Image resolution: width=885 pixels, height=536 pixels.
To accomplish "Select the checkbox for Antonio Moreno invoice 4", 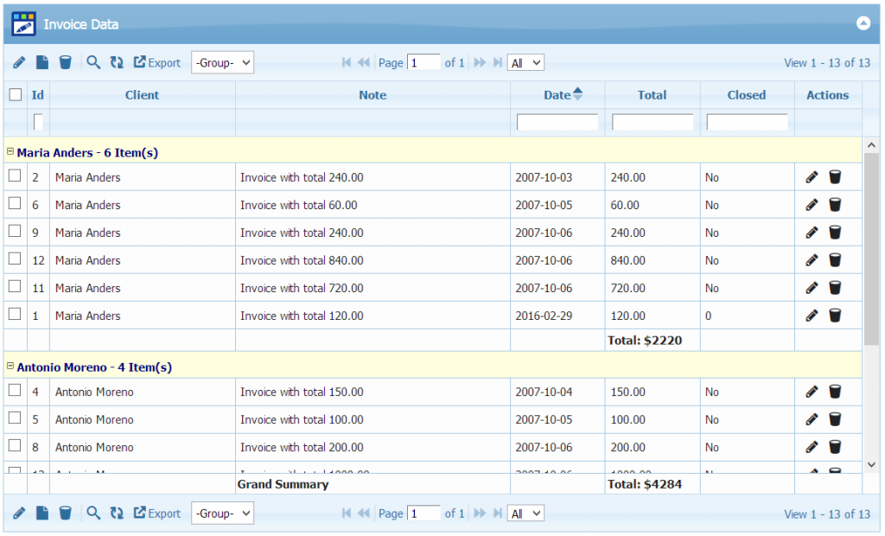I will coord(15,391).
